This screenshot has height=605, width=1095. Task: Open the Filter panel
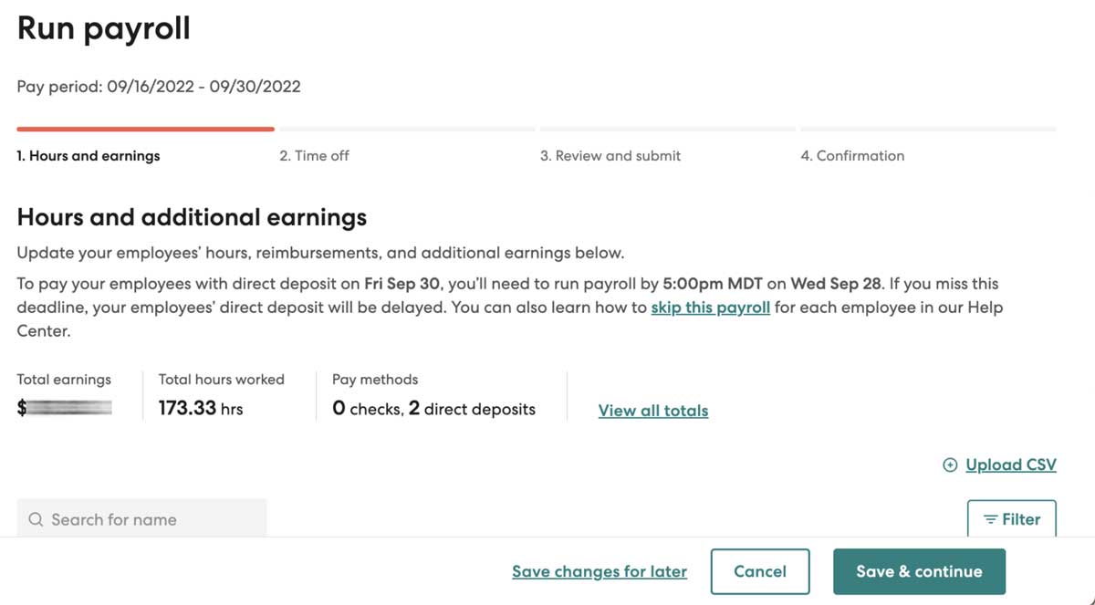pos(1012,518)
